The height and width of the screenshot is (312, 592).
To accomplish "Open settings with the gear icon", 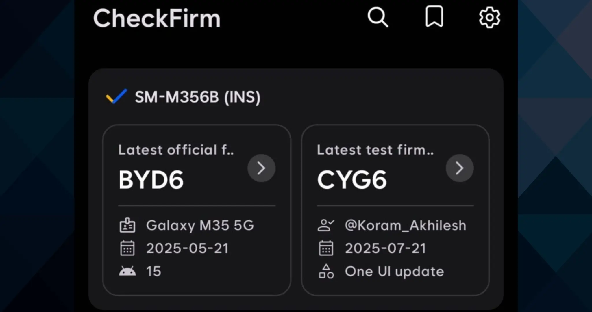I will [489, 18].
